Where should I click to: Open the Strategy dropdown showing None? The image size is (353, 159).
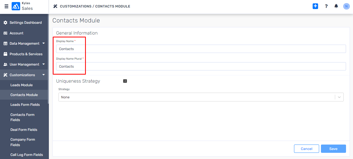(201, 97)
